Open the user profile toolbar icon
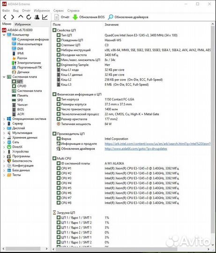The width and height of the screenshot is (216, 253). pos(37,17)
